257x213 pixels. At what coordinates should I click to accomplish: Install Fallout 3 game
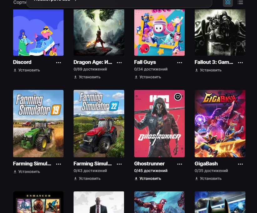[208, 70]
